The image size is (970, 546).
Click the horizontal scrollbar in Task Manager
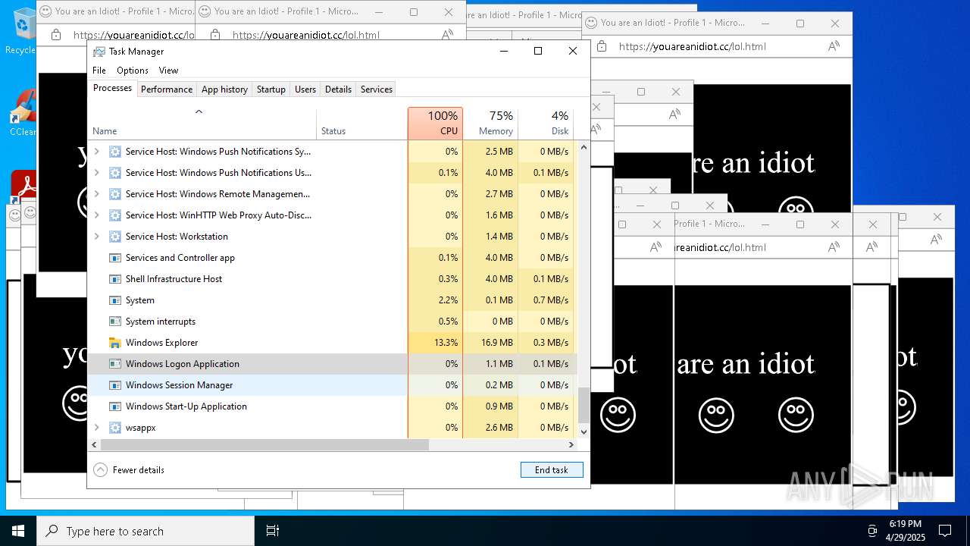point(265,445)
